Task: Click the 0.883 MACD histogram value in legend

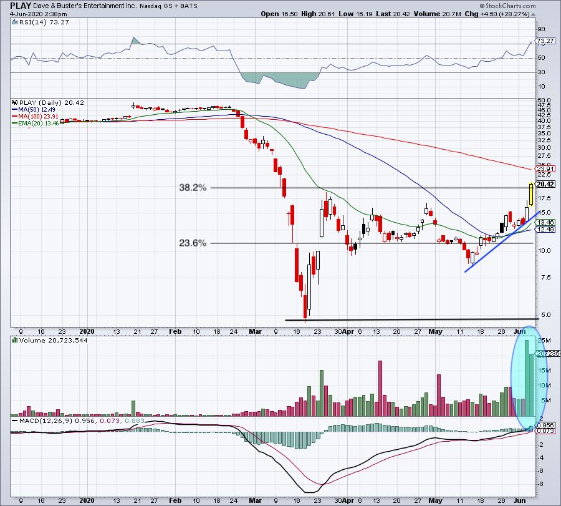Action: click(x=135, y=421)
